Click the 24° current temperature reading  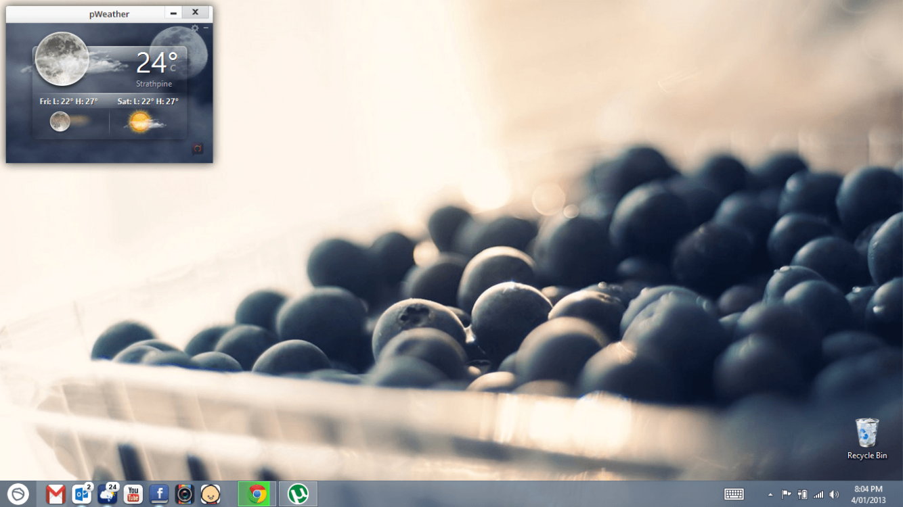point(156,63)
